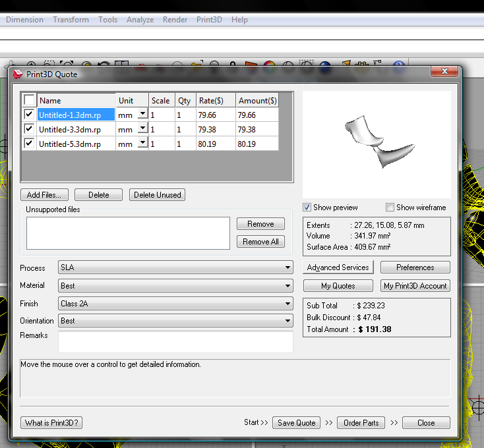The width and height of the screenshot is (484, 448).
Task: Open the Render menu
Action: point(175,20)
